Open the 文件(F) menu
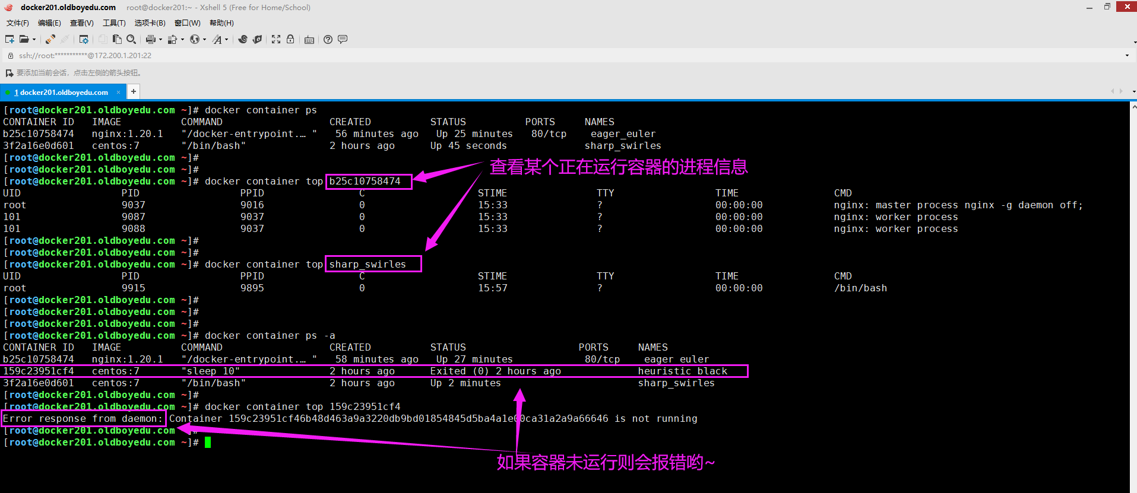Viewport: 1137px width, 493px height. click(17, 23)
